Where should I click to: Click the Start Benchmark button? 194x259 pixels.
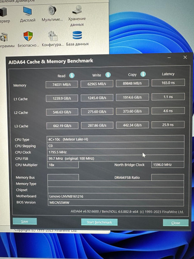coord(99,222)
